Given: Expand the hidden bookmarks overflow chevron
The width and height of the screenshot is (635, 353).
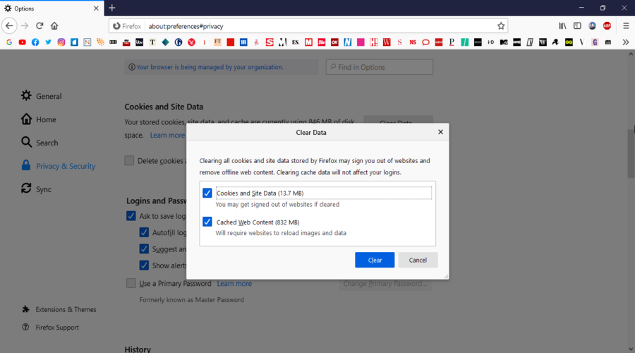Looking at the screenshot, I should pos(625,42).
